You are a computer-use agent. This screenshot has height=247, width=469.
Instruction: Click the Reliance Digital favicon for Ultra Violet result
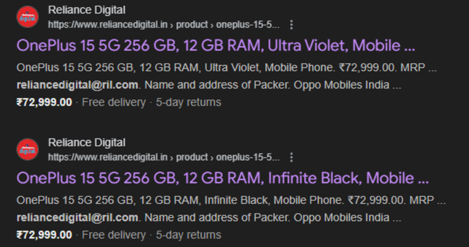27,17
